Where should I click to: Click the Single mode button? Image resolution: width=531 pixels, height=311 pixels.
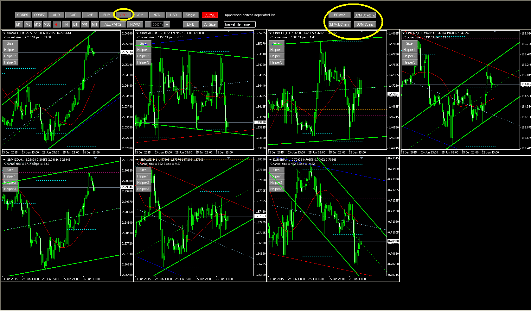pyautogui.click(x=190, y=15)
